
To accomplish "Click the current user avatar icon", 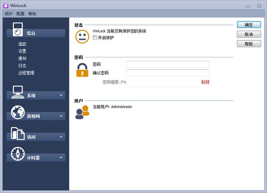I will point(82,112).
